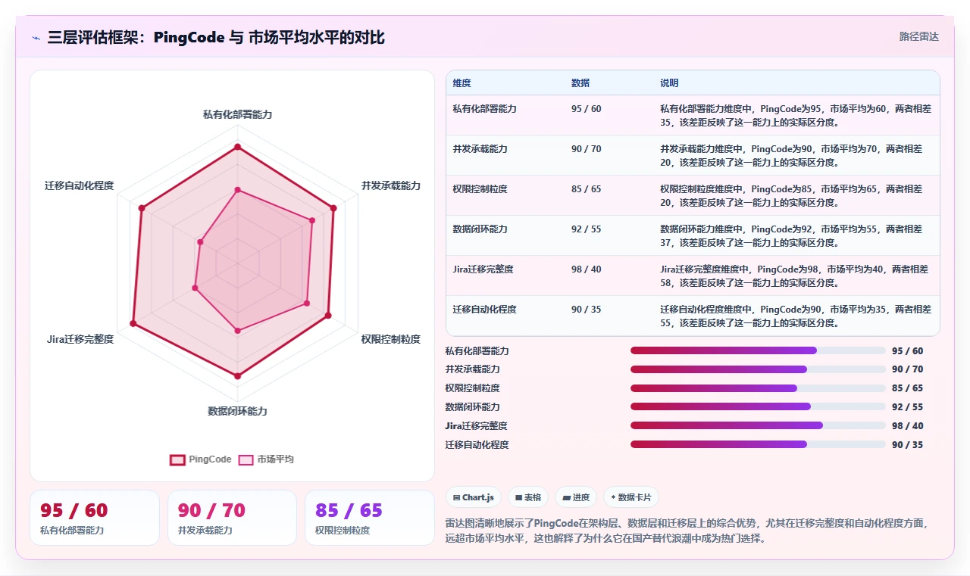The width and height of the screenshot is (970, 576).
Task: Click table value 95 / 60
Action: tap(586, 109)
